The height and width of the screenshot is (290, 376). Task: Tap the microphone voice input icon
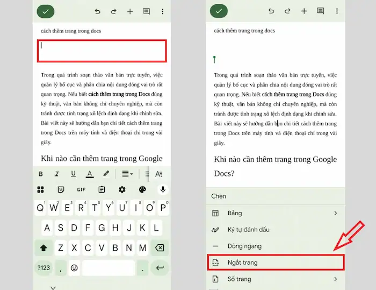pyautogui.click(x=163, y=189)
